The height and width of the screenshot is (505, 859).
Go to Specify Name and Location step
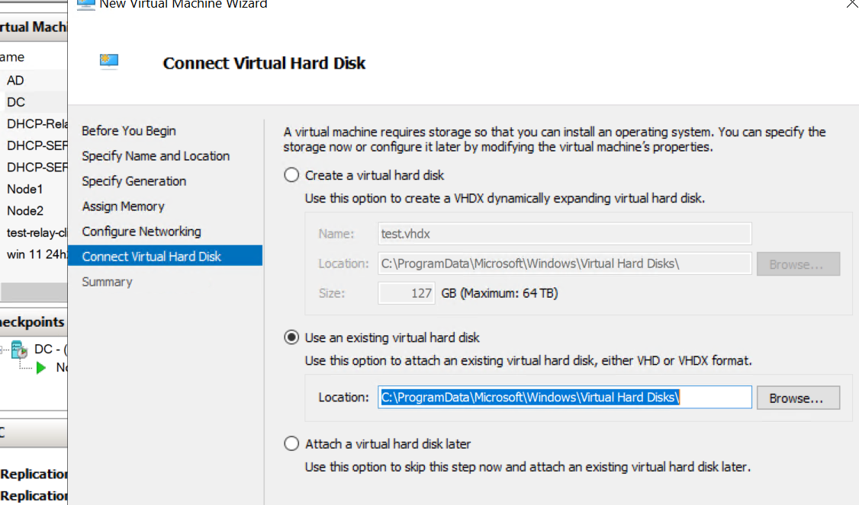coord(156,156)
